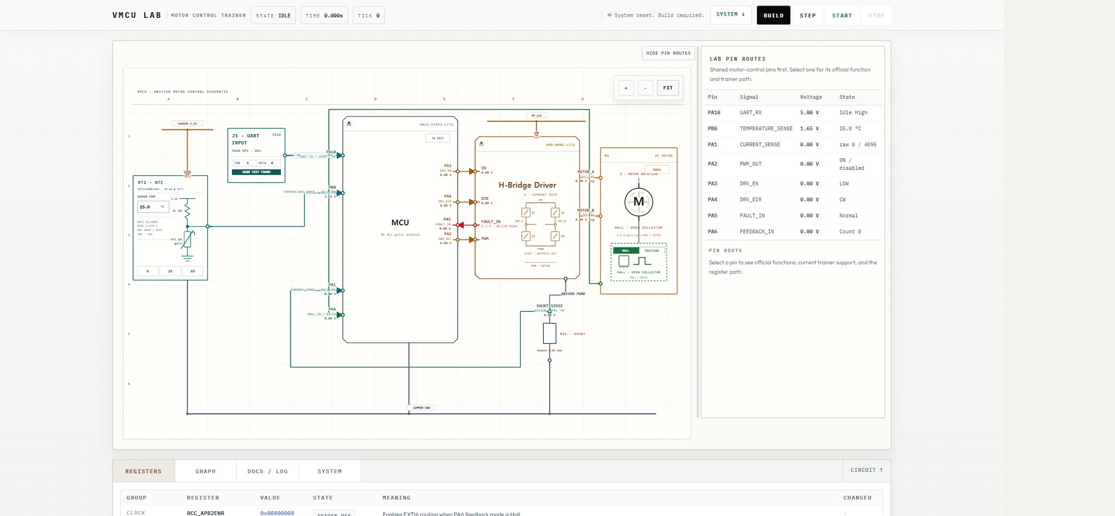Click the PB0 input pin arrow on the MCU
This screenshot has height=516, width=1115.
tap(340, 193)
